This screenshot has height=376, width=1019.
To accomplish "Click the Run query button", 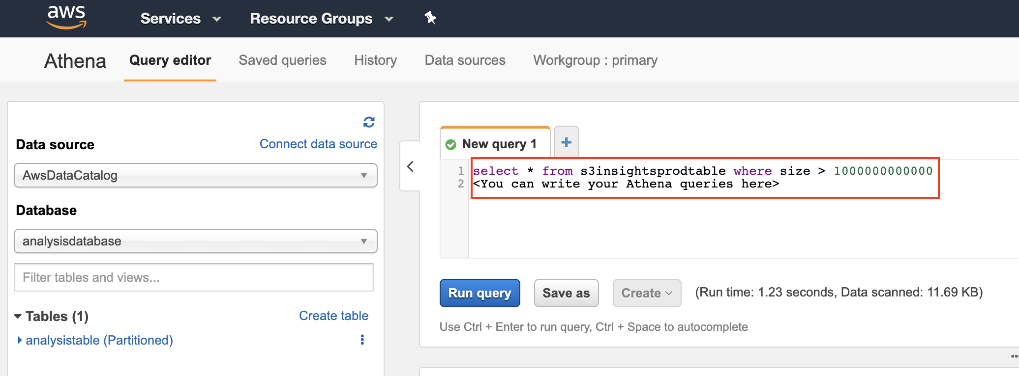I will click(x=480, y=293).
